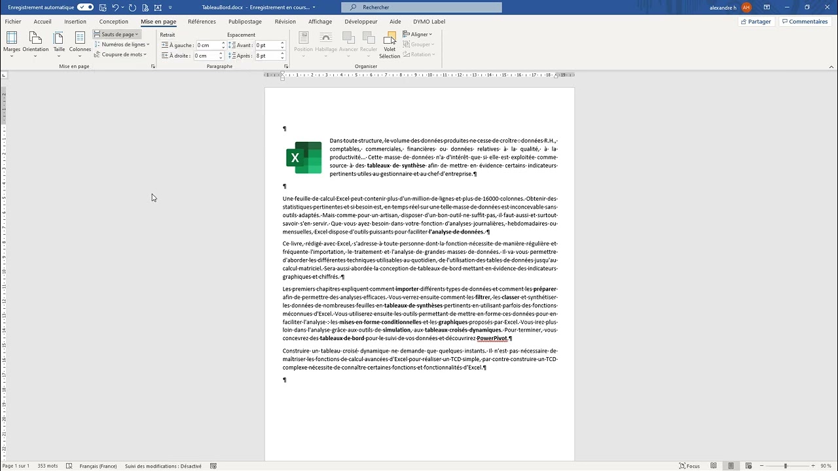Click the Français (France) language indicator

pyautogui.click(x=98, y=466)
